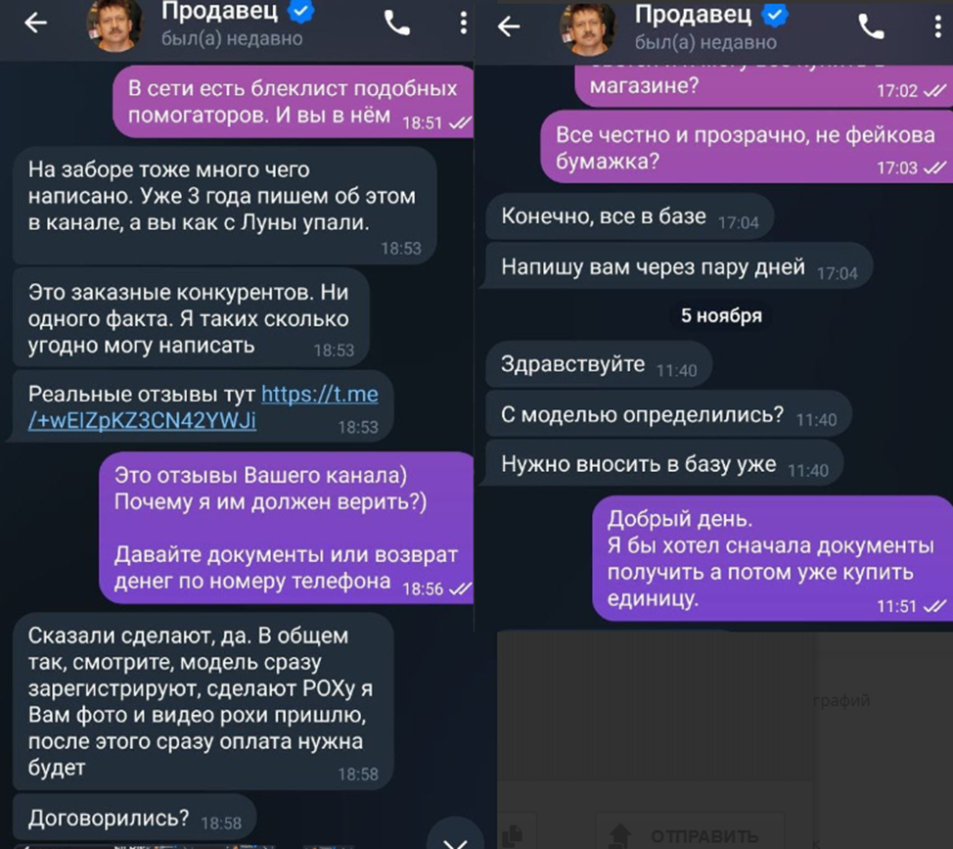Tap the '5 ноября' date separator
Image resolution: width=953 pixels, height=849 pixels.
click(721, 315)
